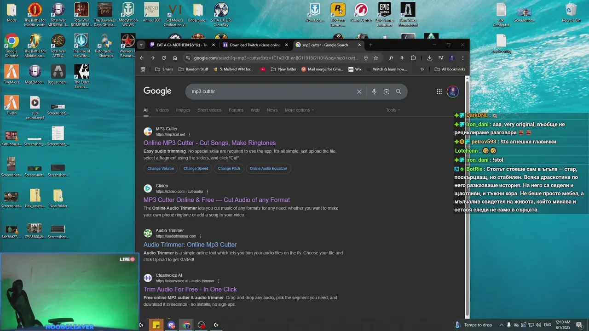Image resolution: width=589 pixels, height=331 pixels.
Task: Open Sticky Notes in the taskbar
Action: coord(156,325)
